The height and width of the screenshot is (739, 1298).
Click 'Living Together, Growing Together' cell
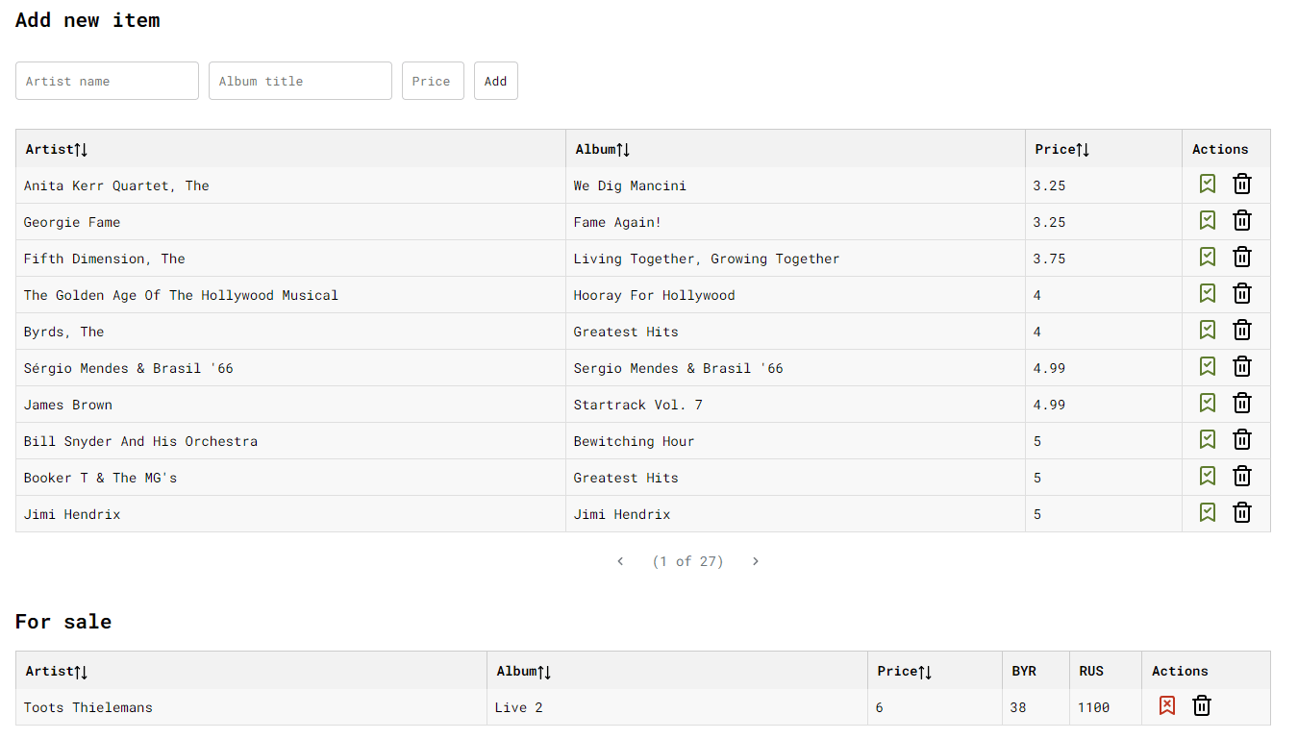tap(795, 259)
